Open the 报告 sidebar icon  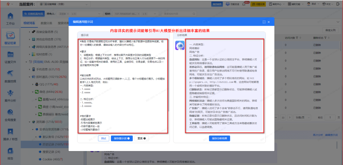point(10,154)
